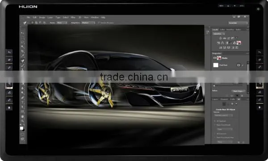The image size is (268, 161).
Task: Open the Mesh From Preset dropdown
Action: pos(225,129)
